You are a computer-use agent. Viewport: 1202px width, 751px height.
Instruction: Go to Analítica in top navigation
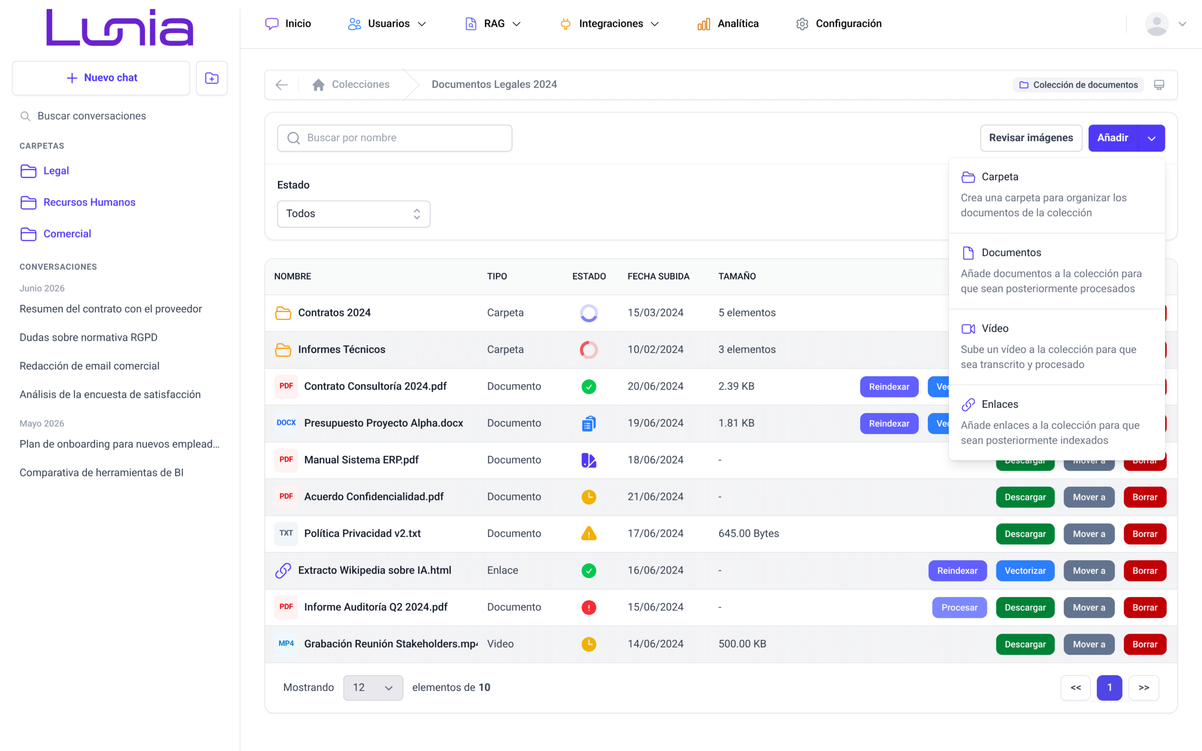point(728,24)
